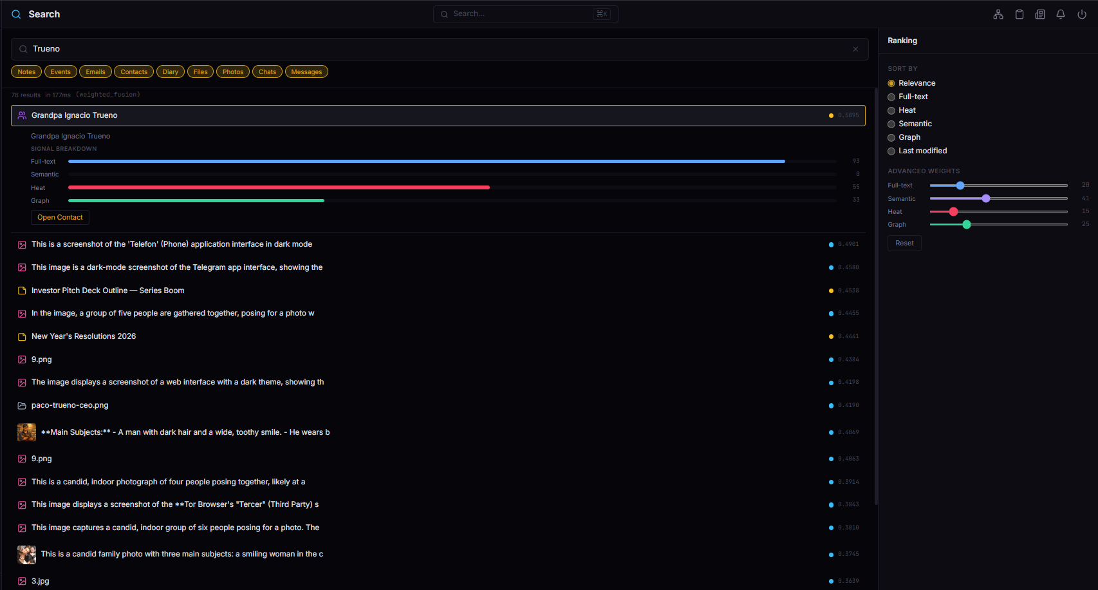Select the Diary filter

coord(170,71)
